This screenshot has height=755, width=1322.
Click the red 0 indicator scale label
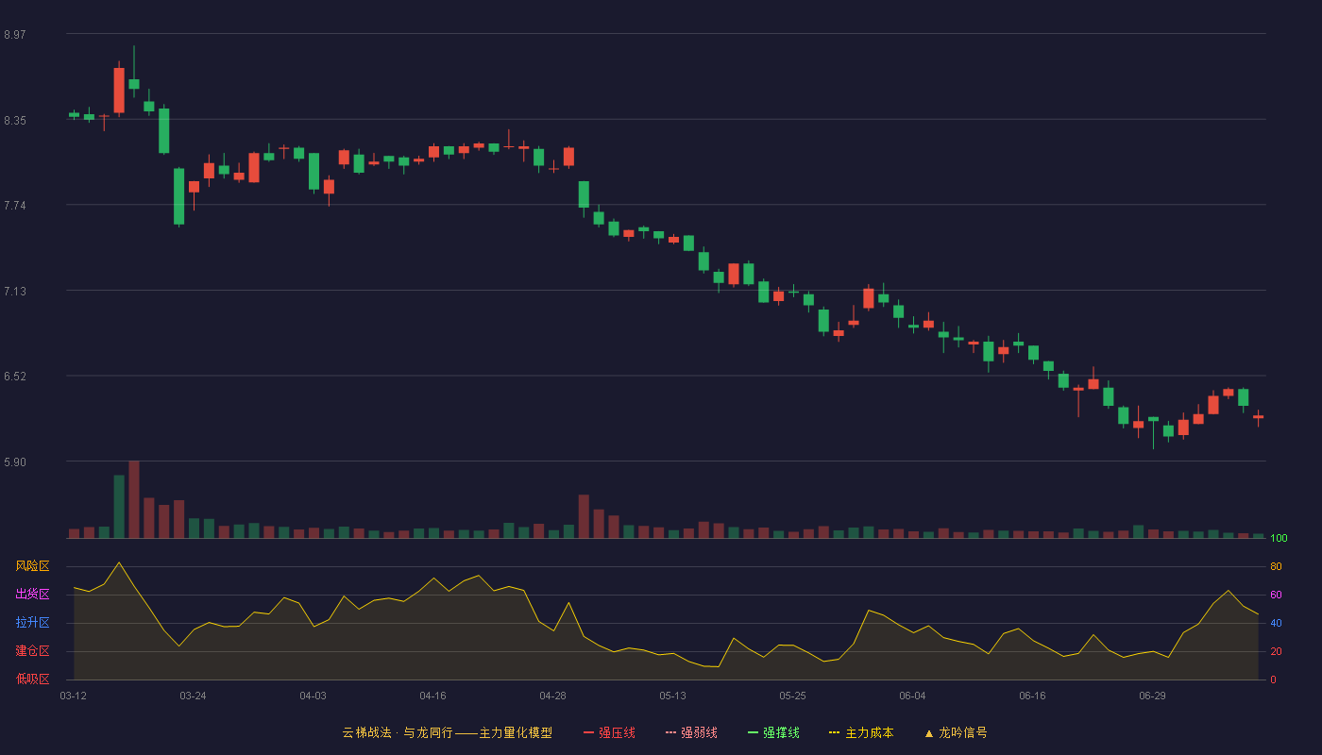point(1273,679)
